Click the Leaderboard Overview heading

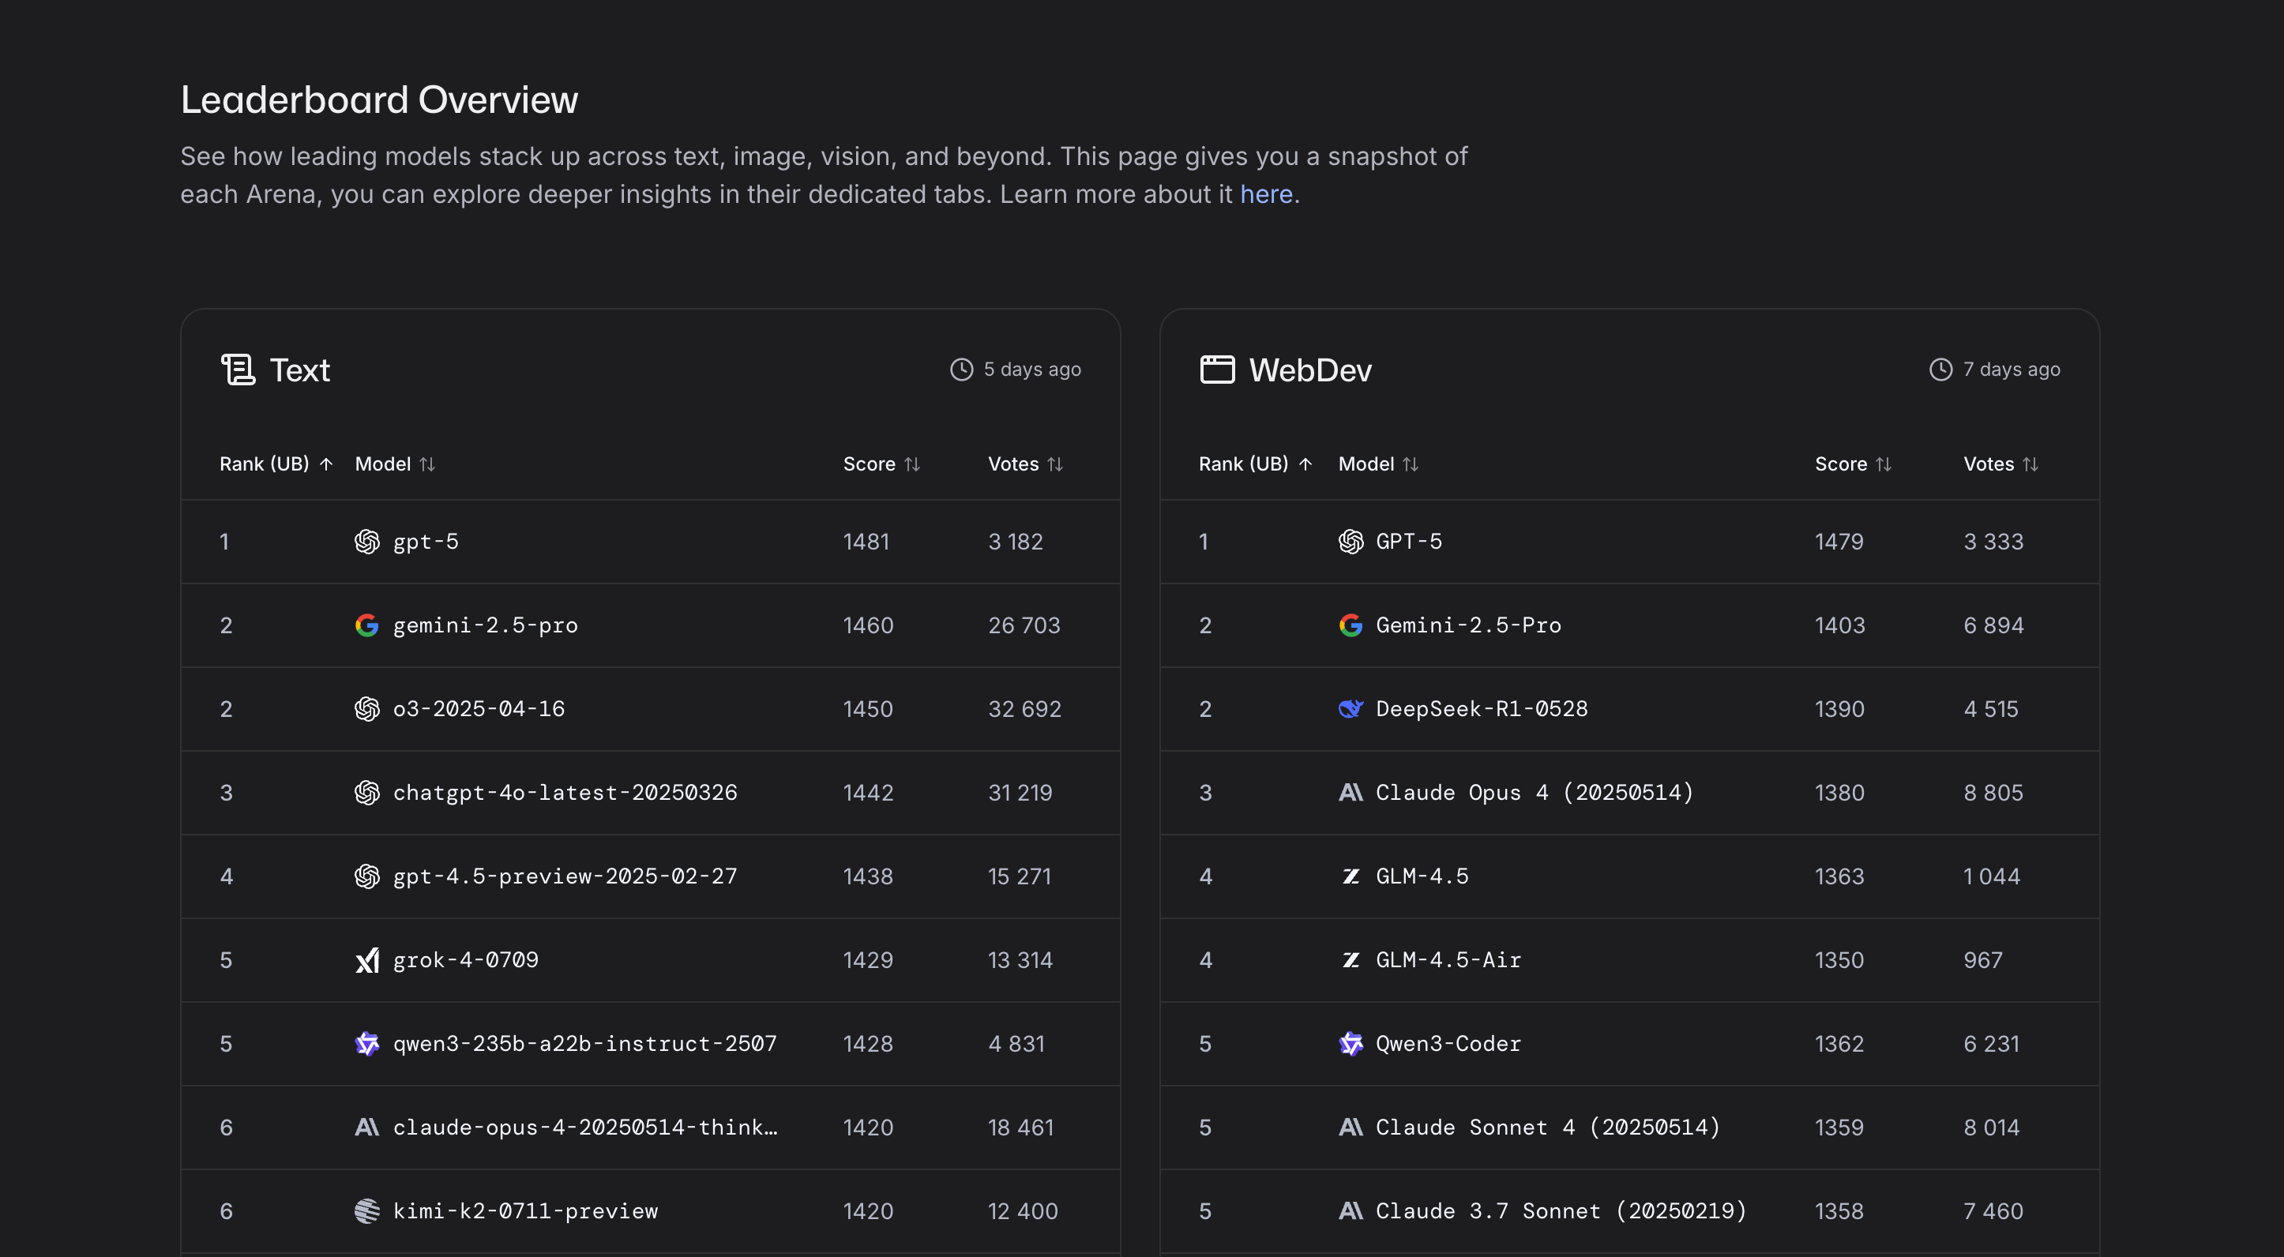click(378, 100)
